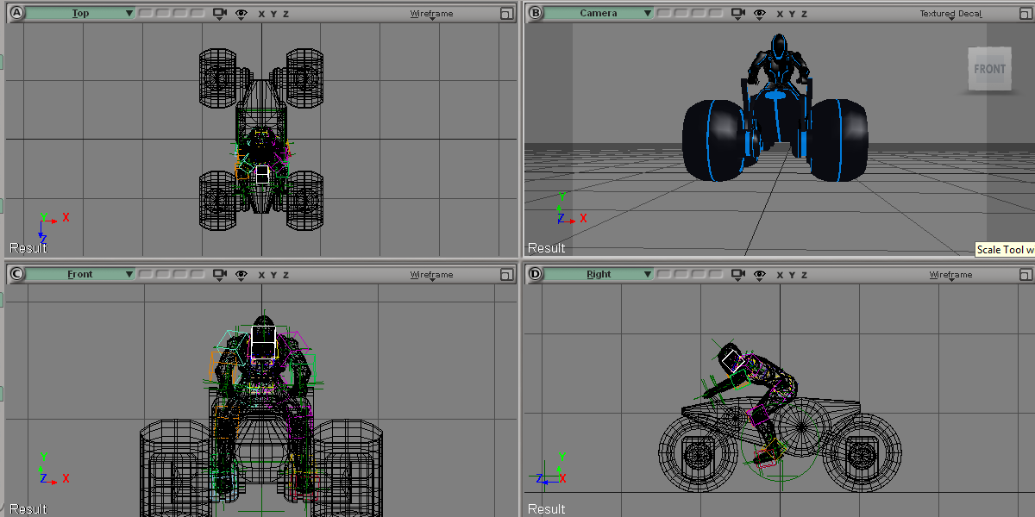Click the Result label in Front viewport
The height and width of the screenshot is (517, 1035).
click(28, 509)
